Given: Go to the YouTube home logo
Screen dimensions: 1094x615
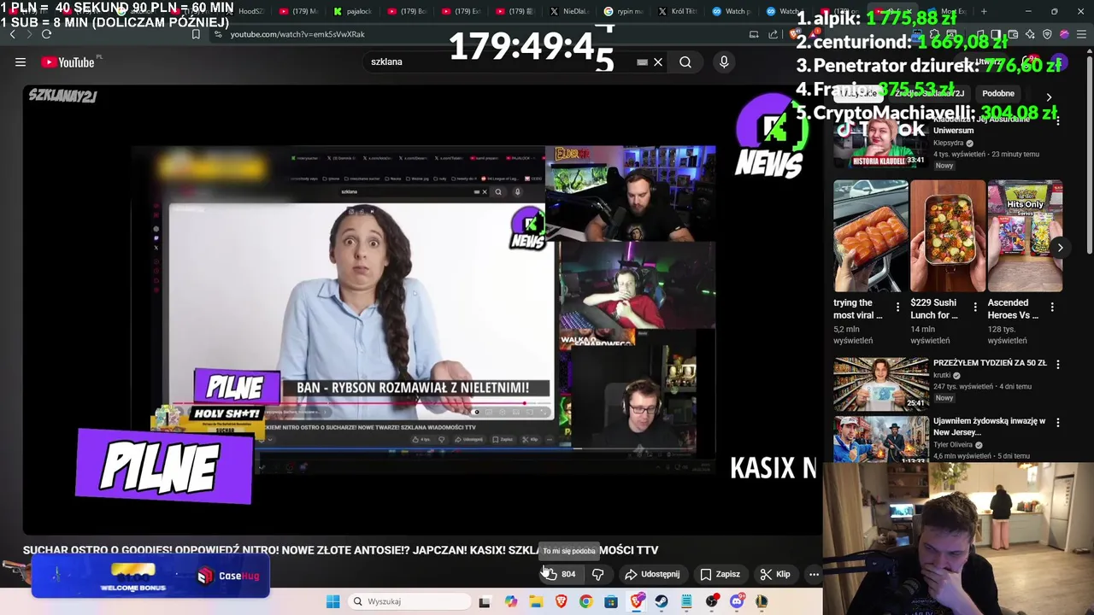Looking at the screenshot, I should pyautogui.click(x=68, y=61).
